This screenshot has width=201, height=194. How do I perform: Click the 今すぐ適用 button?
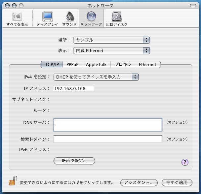click(x=177, y=182)
